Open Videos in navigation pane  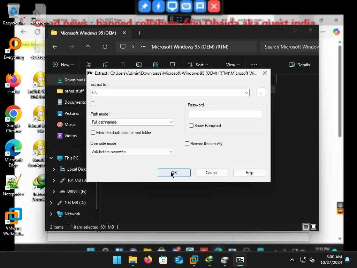click(67, 136)
